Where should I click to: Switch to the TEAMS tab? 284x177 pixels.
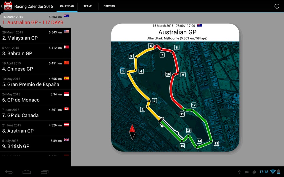(x=88, y=6)
